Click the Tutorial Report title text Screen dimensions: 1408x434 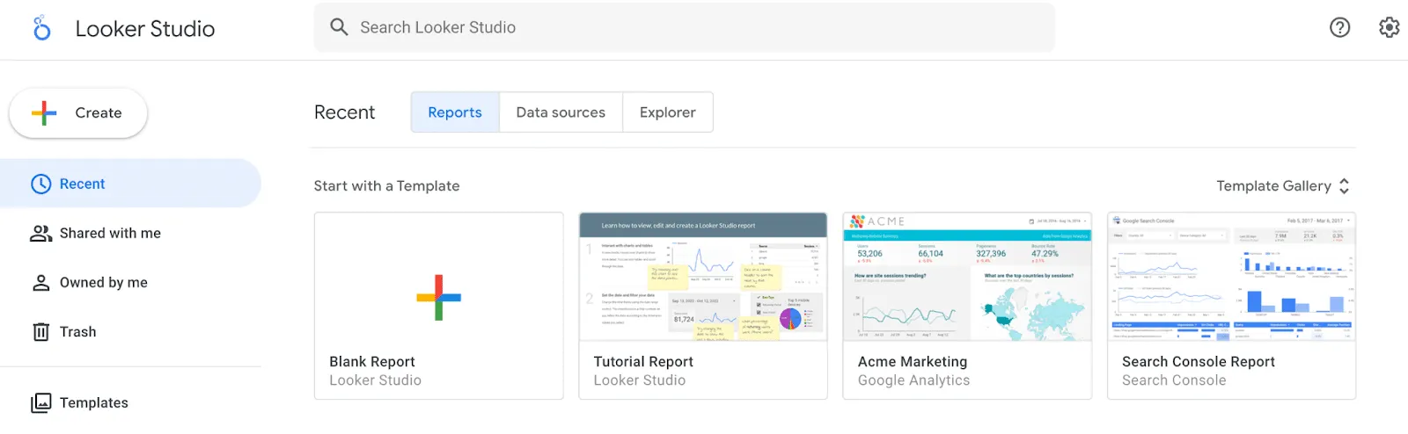643,361
